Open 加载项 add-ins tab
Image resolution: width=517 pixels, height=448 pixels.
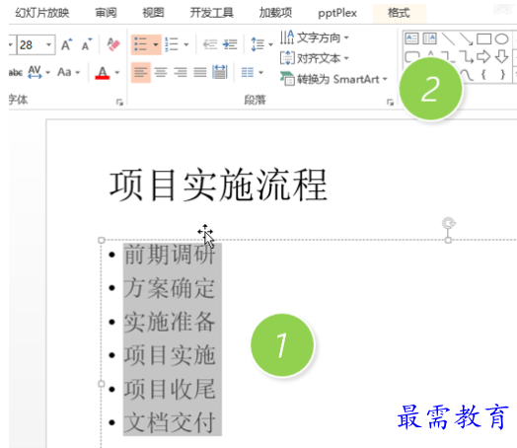pos(275,13)
